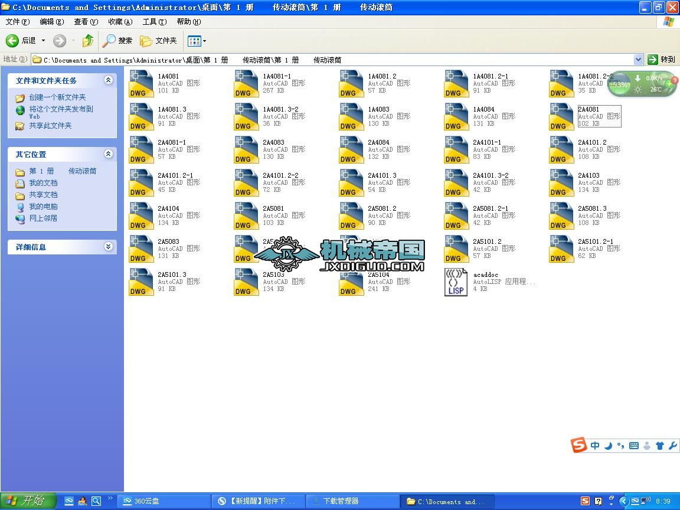Collapse the 文件和文件夹任务 panel
The image size is (680, 510).
(x=109, y=80)
